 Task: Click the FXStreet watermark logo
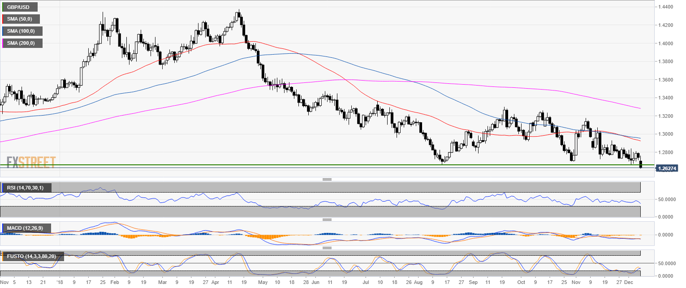31,162
